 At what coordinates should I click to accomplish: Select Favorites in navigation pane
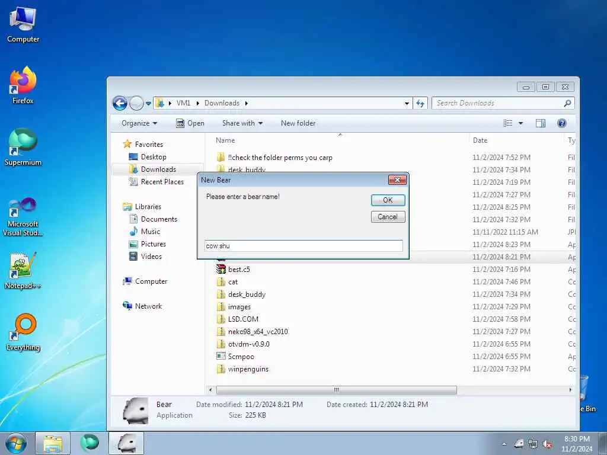(149, 145)
